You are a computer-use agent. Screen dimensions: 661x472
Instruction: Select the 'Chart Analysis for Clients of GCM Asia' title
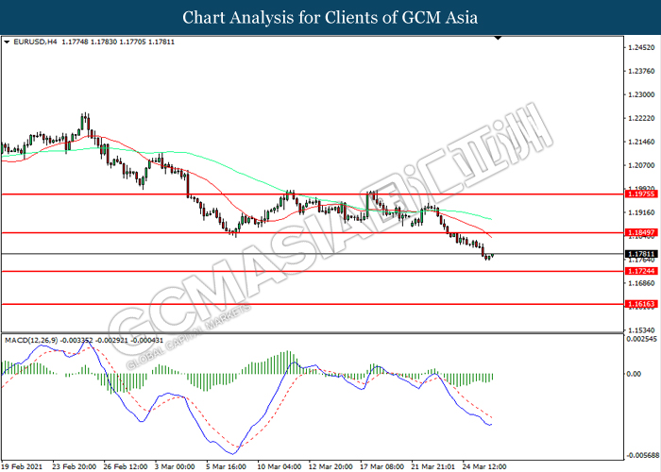[330, 17]
